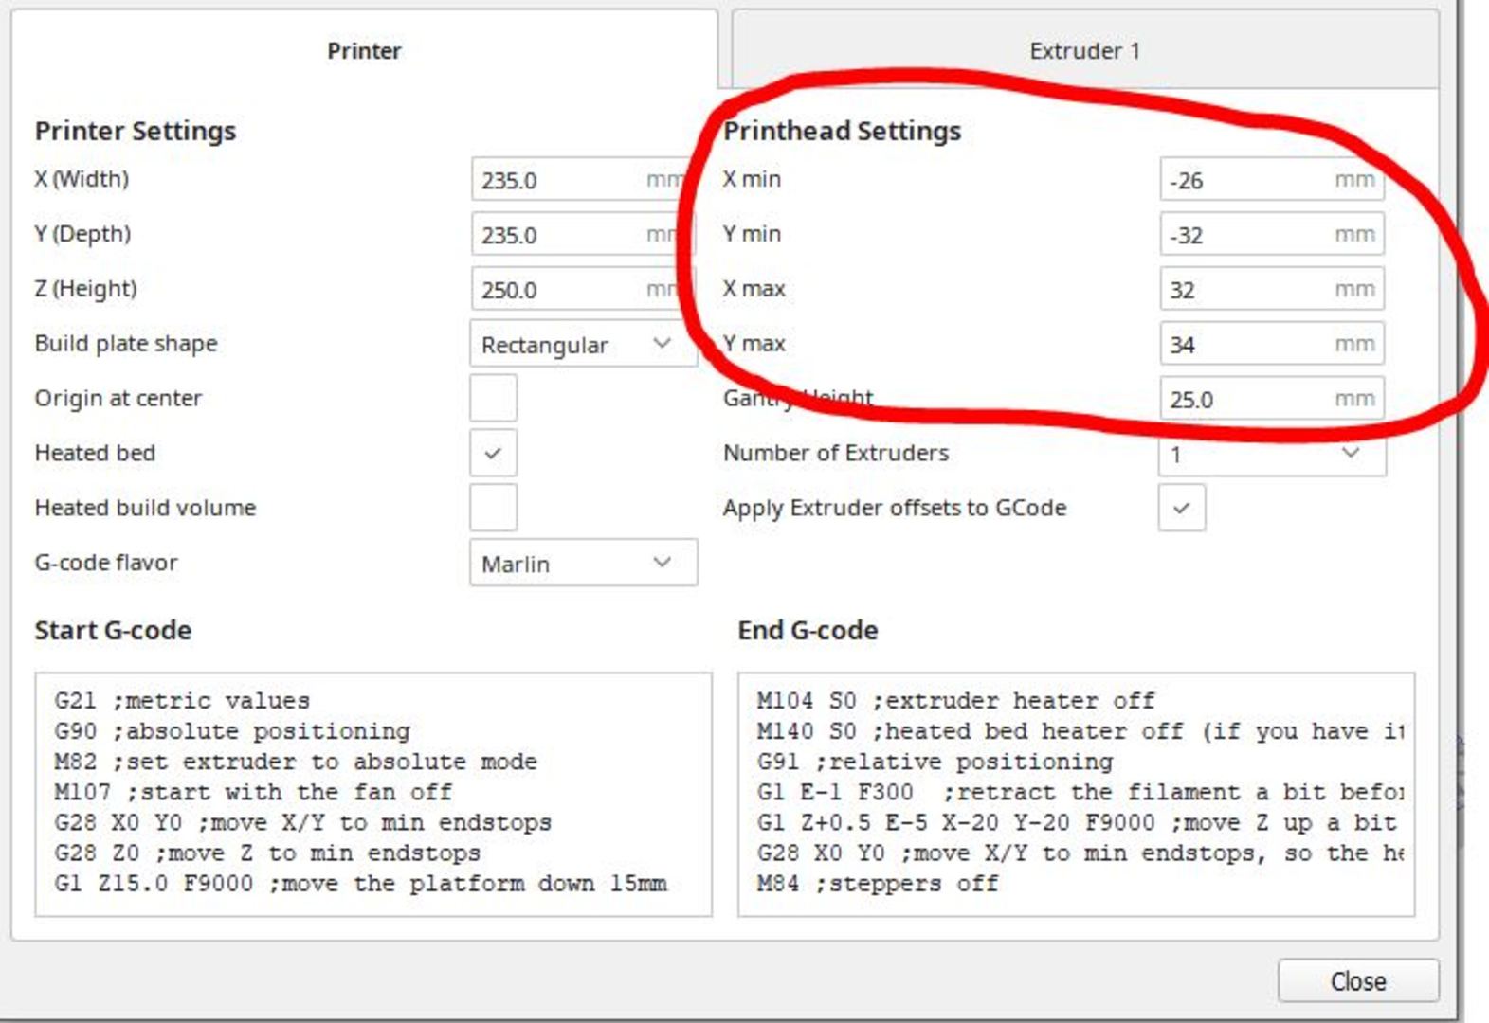Screen dimensions: 1489x1023
Task: Toggle Apply Extruder offsets to GCode
Action: 1181,508
